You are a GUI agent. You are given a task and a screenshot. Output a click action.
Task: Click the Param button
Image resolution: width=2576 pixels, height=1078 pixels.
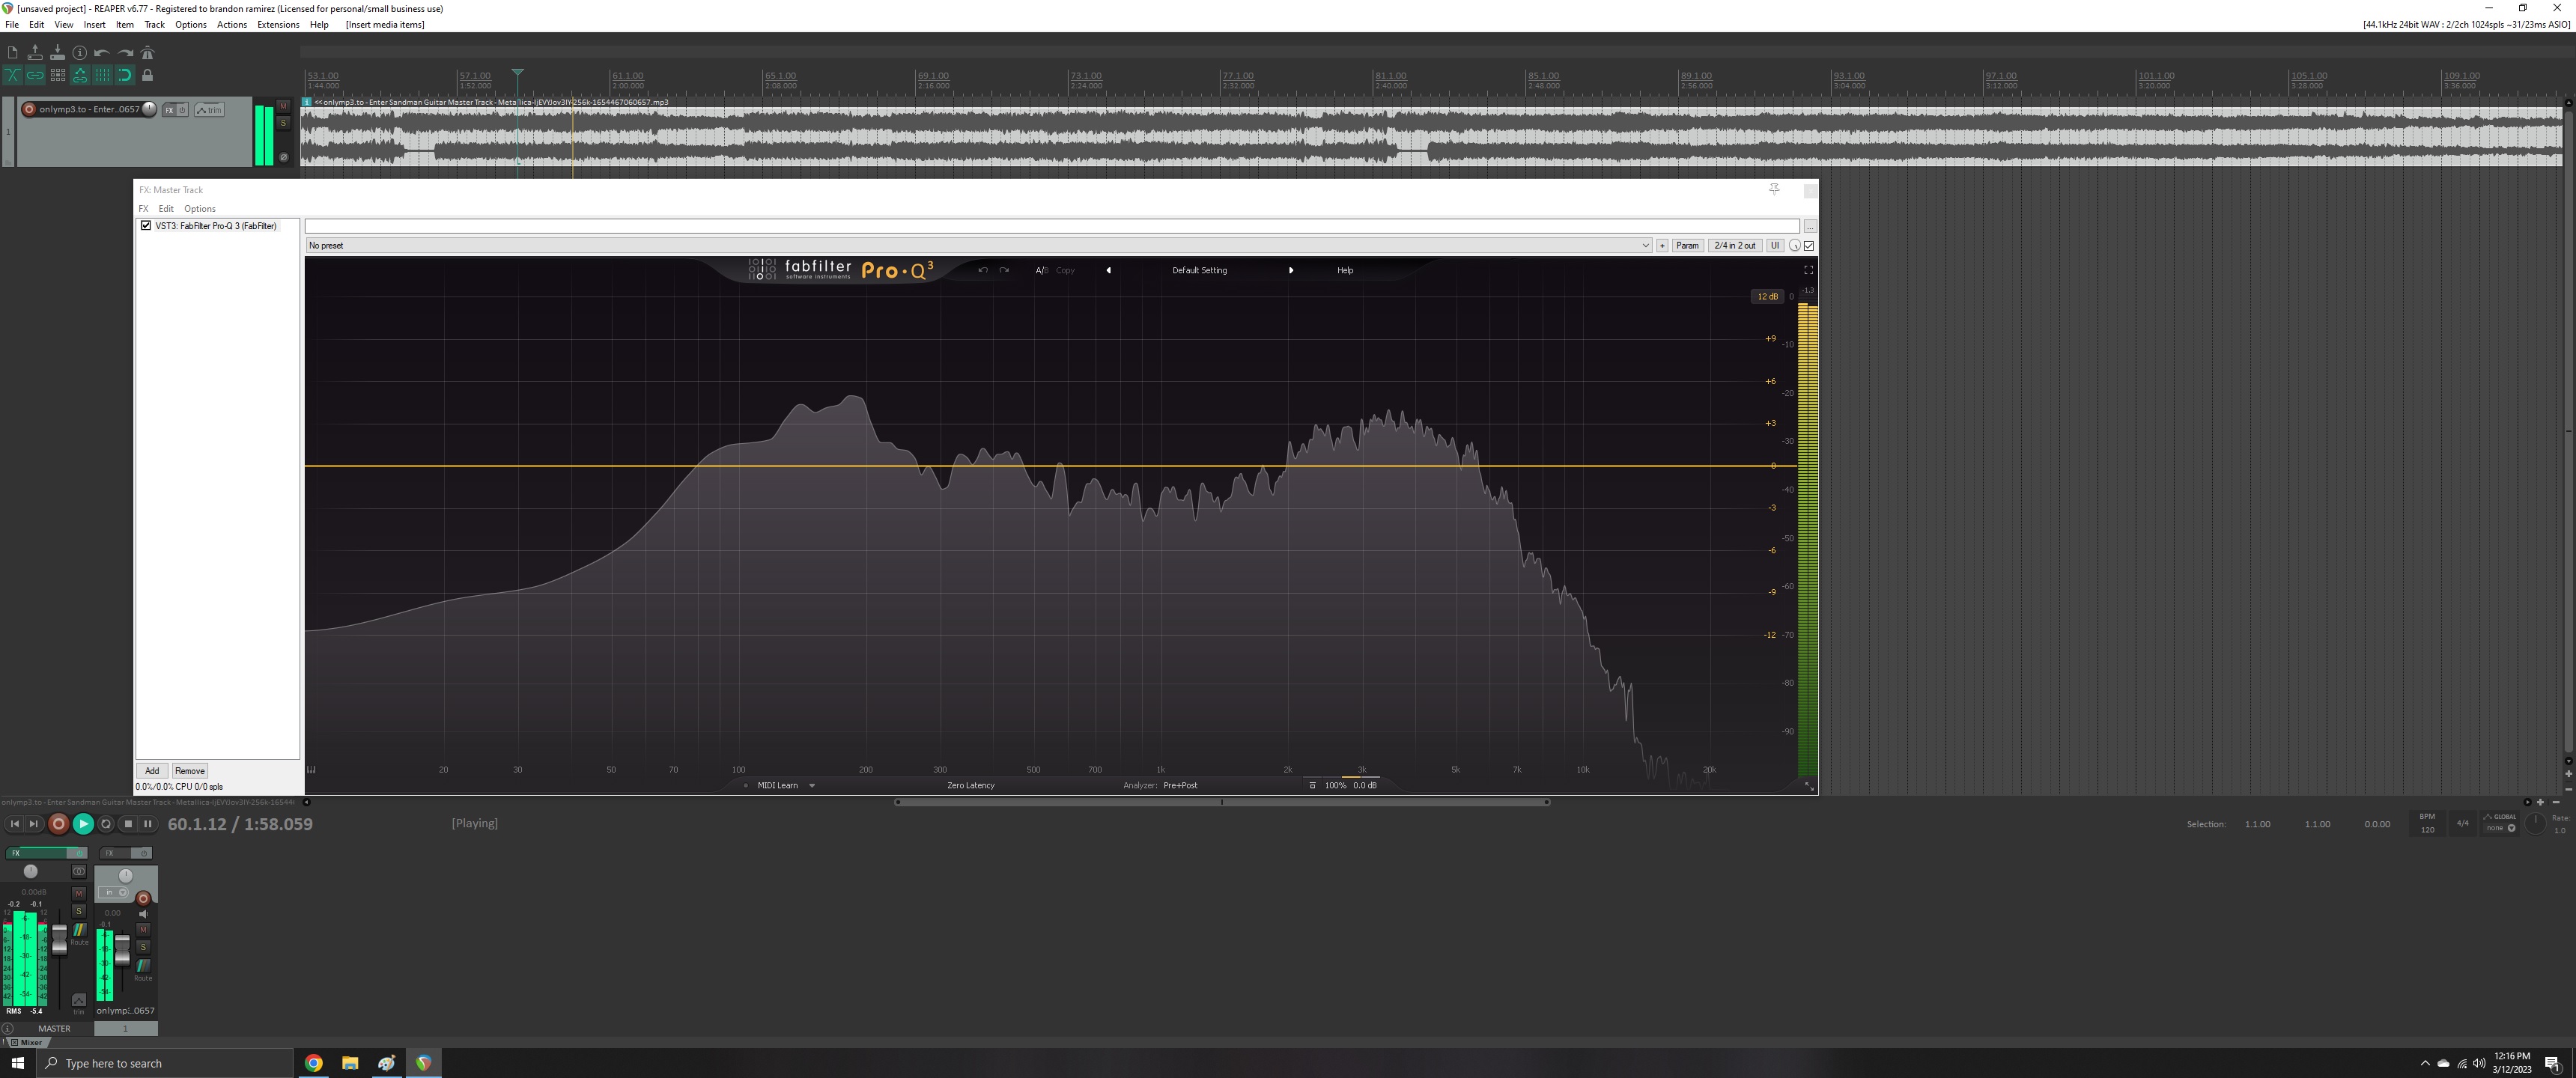pyautogui.click(x=1687, y=245)
